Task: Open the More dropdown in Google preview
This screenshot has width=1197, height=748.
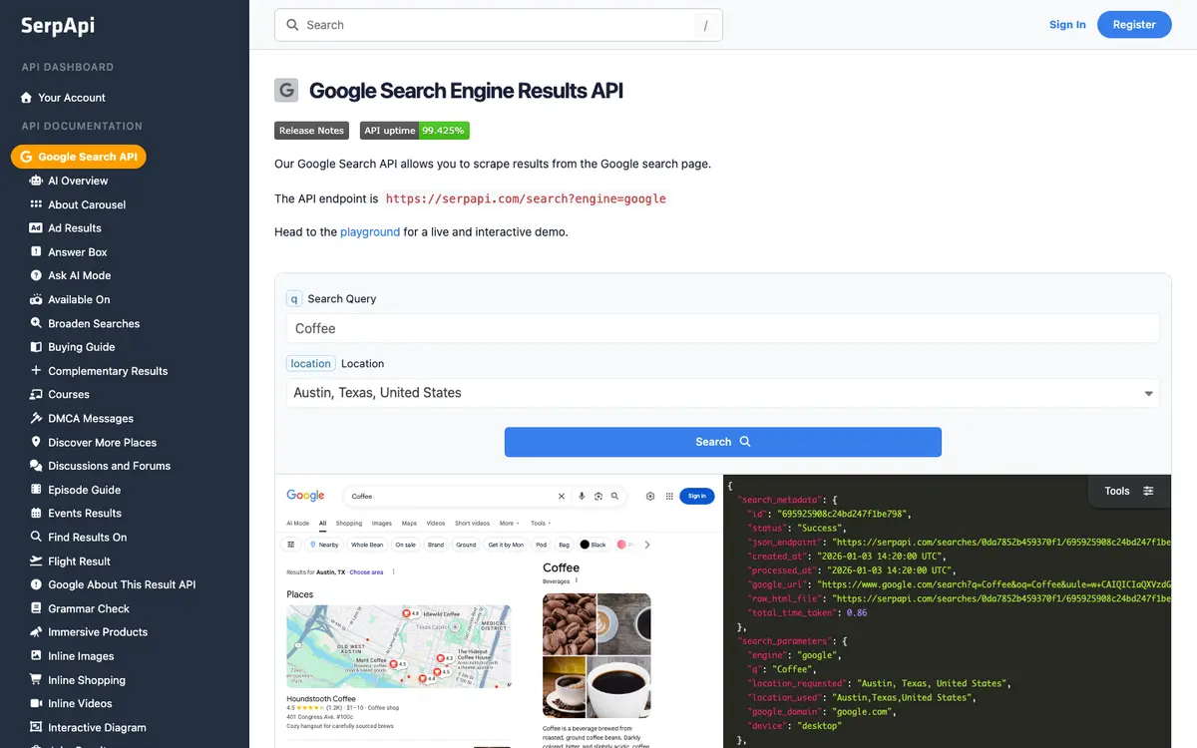Action: (x=509, y=523)
